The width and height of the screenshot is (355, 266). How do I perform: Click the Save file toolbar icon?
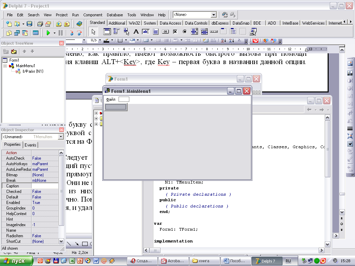[x=29, y=24]
